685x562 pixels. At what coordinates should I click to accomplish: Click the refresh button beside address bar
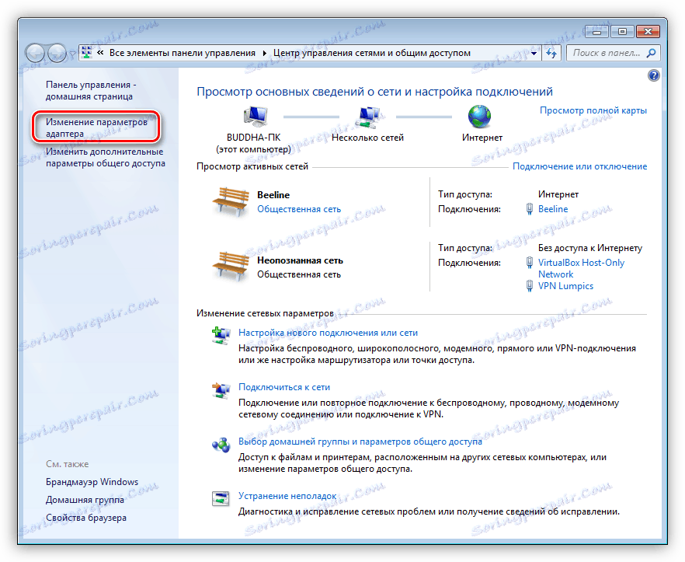coord(551,54)
